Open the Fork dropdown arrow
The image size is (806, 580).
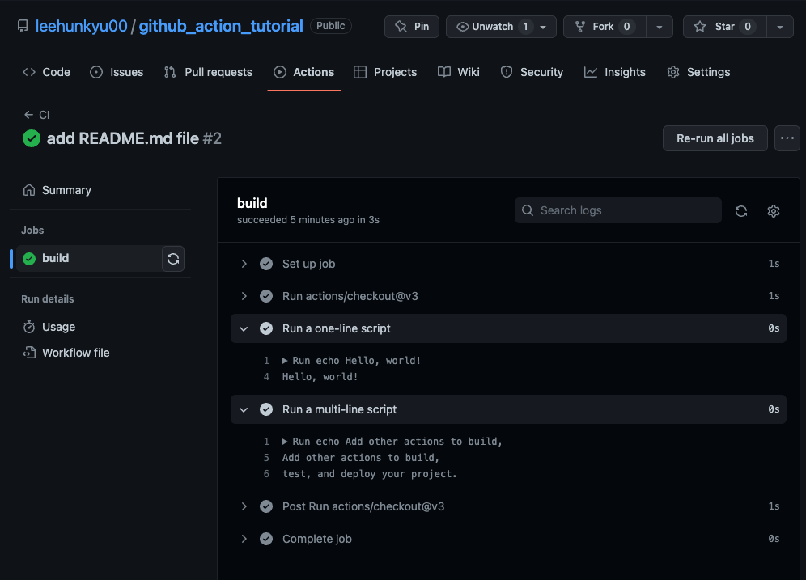point(659,27)
